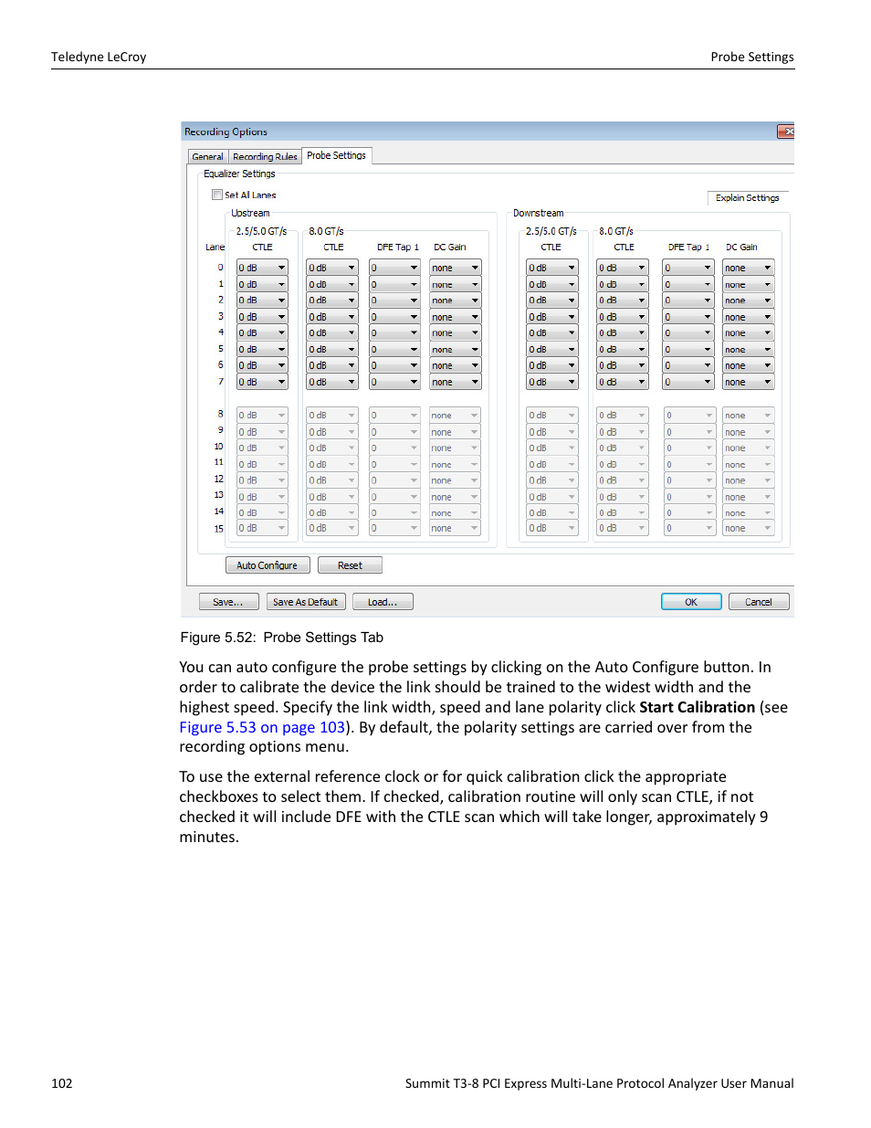Click the Save... button
This screenshot has height=1128, width=871.
(227, 602)
